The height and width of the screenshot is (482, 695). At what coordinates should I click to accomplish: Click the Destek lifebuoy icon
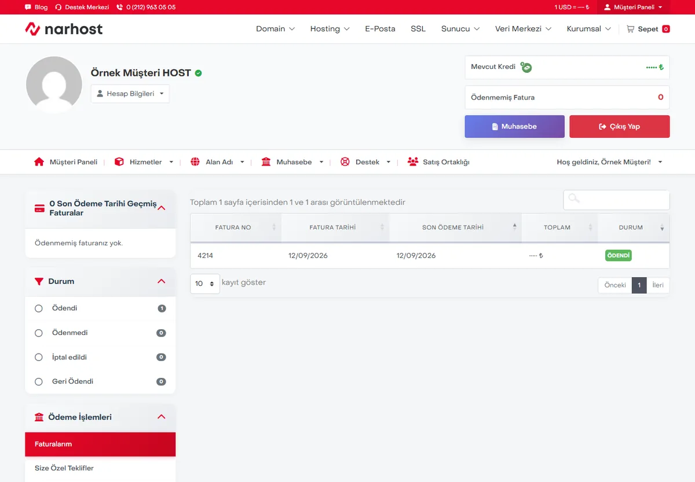(x=345, y=162)
